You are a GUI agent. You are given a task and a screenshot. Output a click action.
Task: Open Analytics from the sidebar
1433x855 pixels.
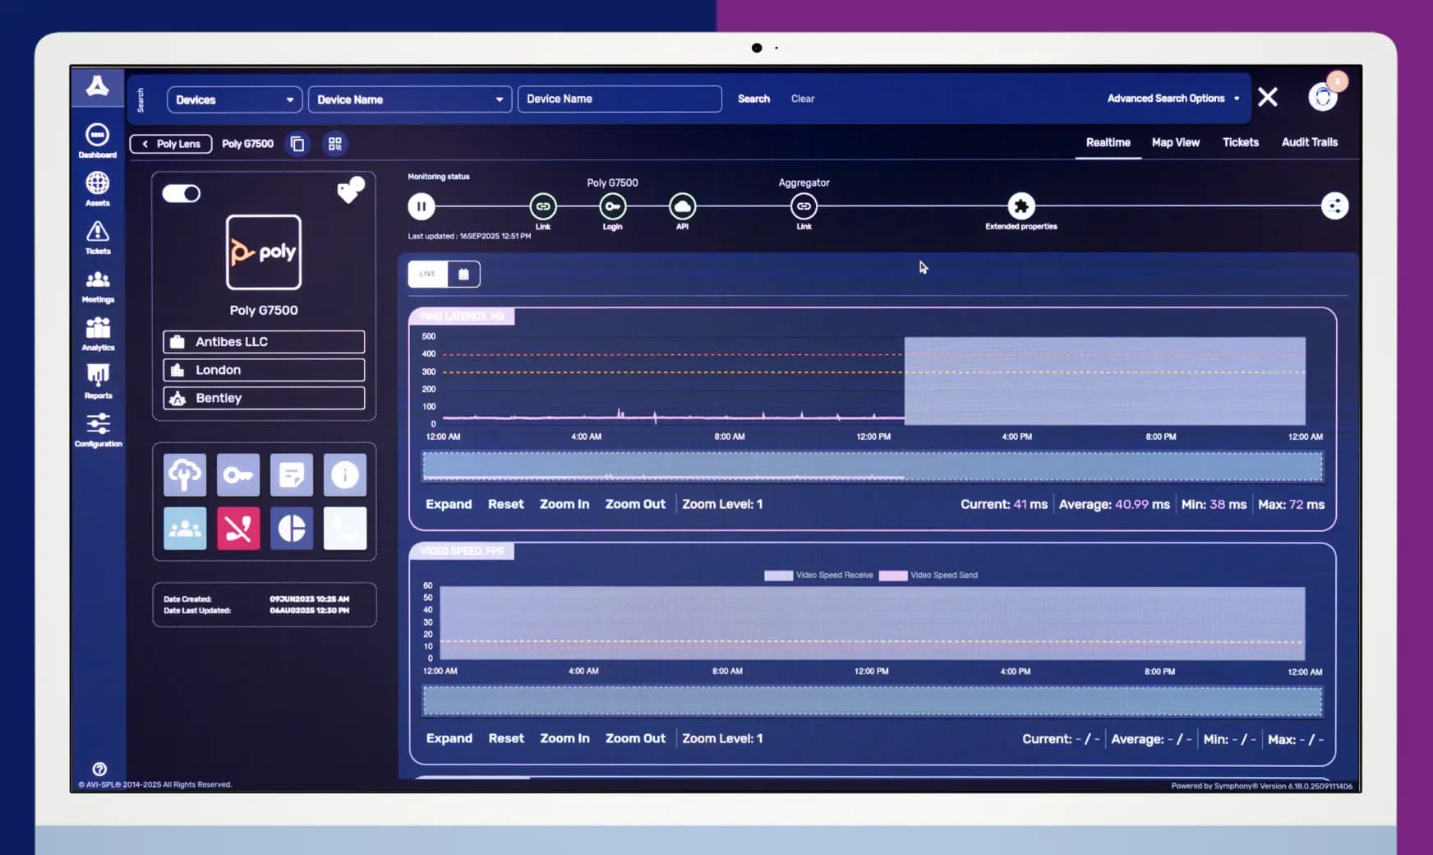(98, 332)
